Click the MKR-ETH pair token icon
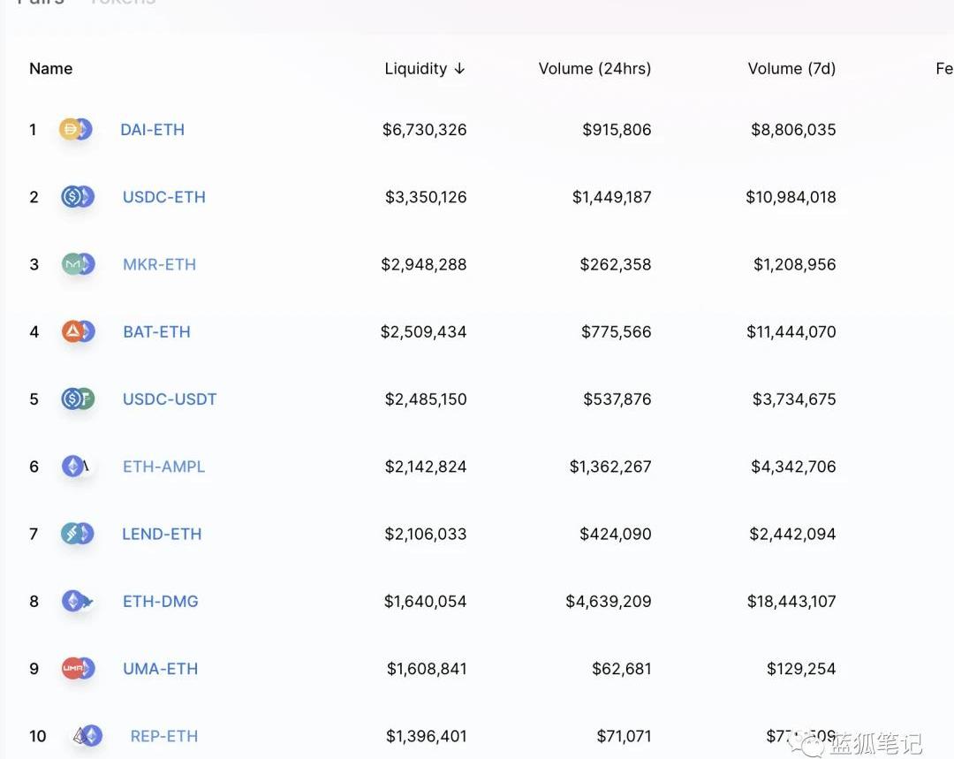Screen dimensions: 954x759 coord(78,264)
